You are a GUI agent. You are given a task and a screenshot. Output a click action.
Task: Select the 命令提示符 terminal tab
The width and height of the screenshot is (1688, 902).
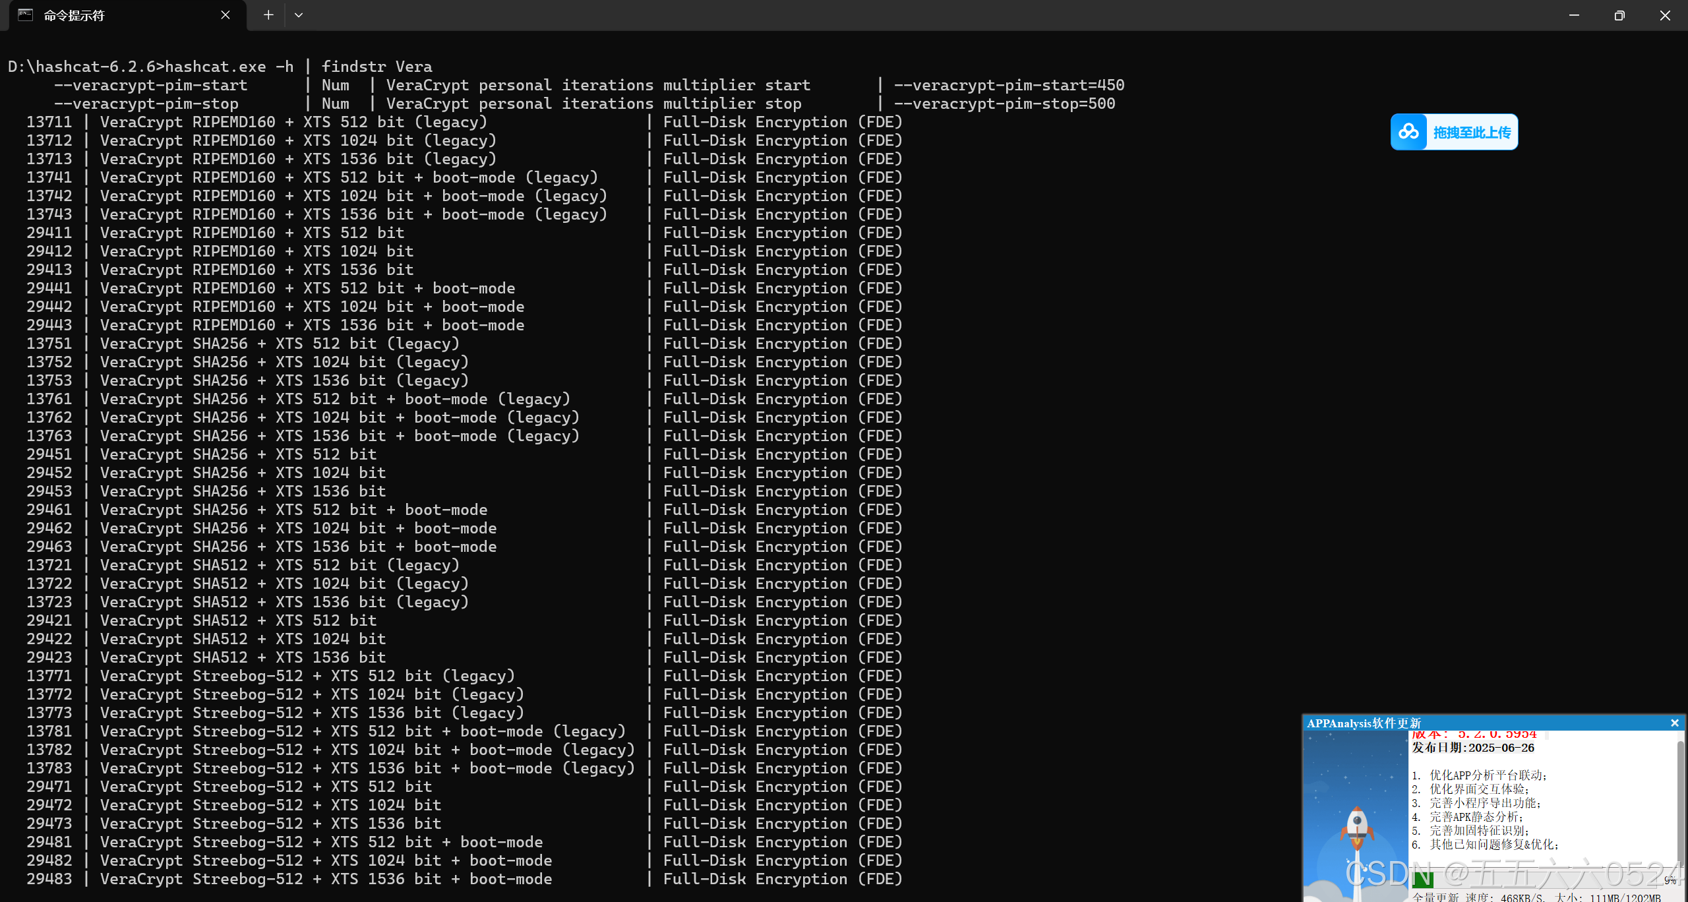(127, 15)
